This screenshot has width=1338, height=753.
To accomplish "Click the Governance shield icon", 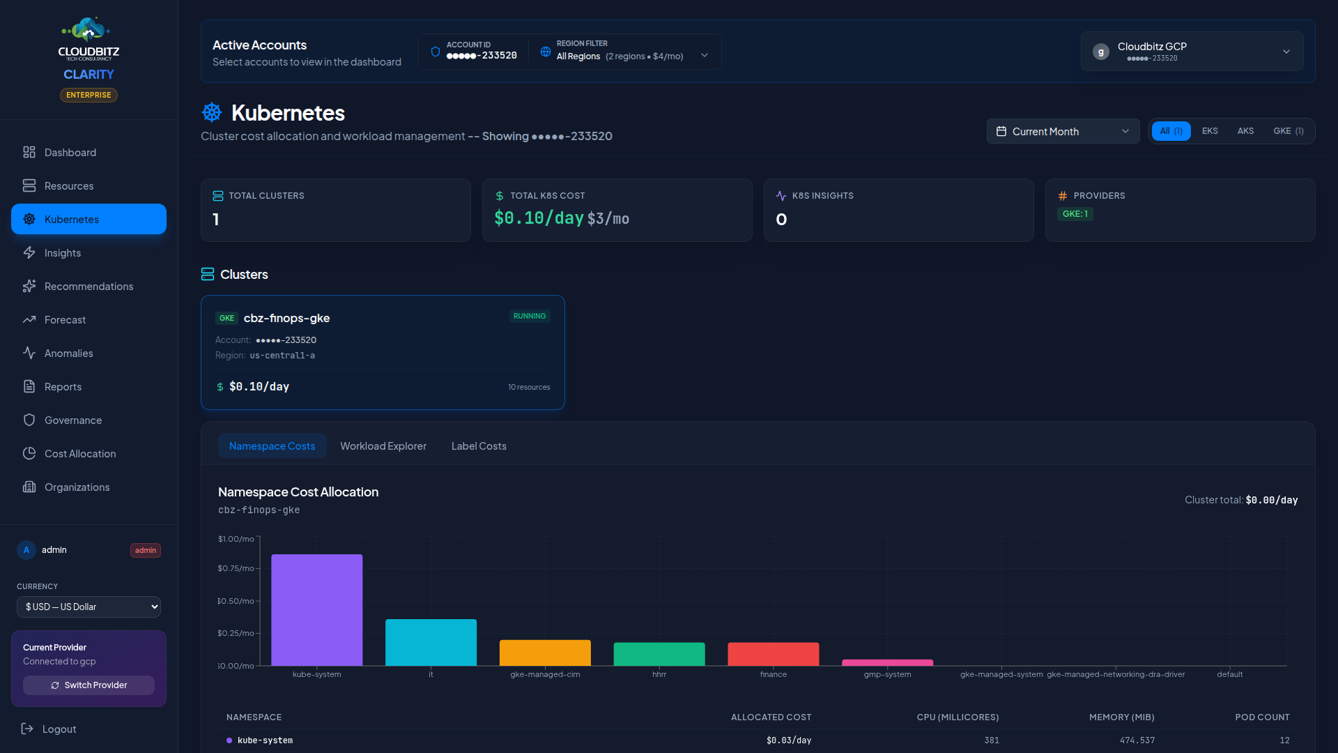I will coord(29,420).
